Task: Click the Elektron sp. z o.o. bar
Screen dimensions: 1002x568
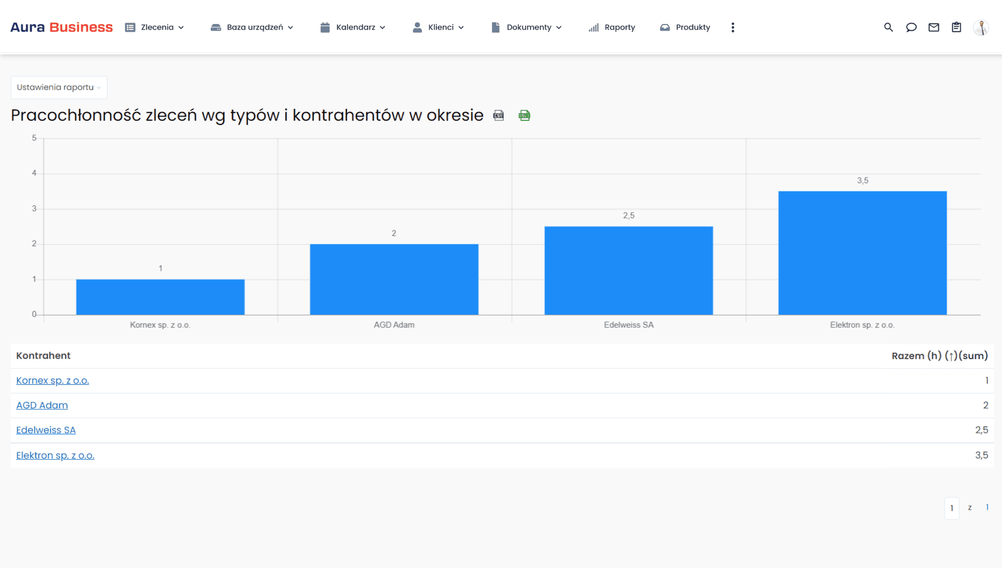Action: [x=863, y=253]
